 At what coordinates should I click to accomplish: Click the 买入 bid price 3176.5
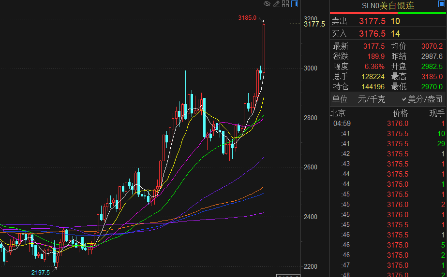click(x=372, y=34)
